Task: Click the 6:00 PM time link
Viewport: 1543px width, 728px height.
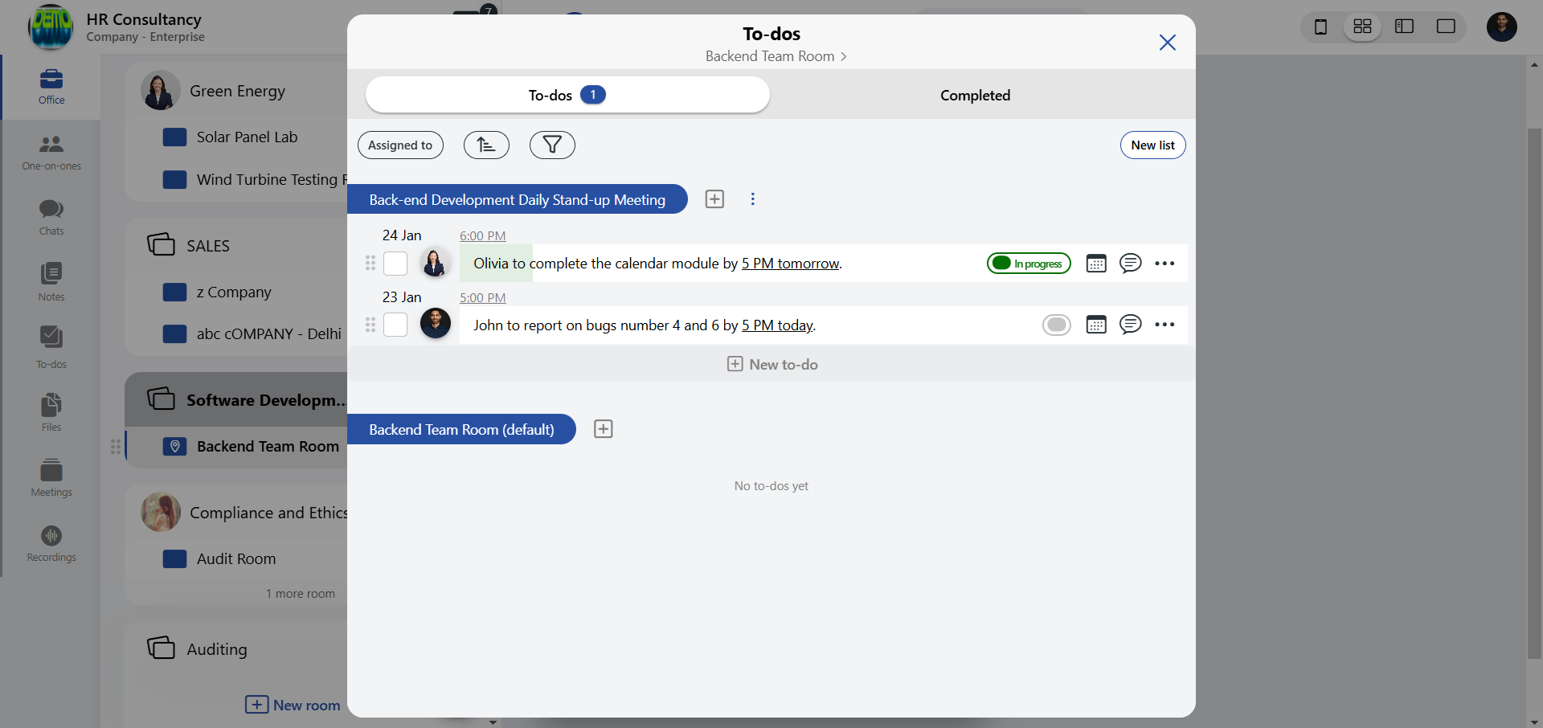Action: [x=482, y=235]
